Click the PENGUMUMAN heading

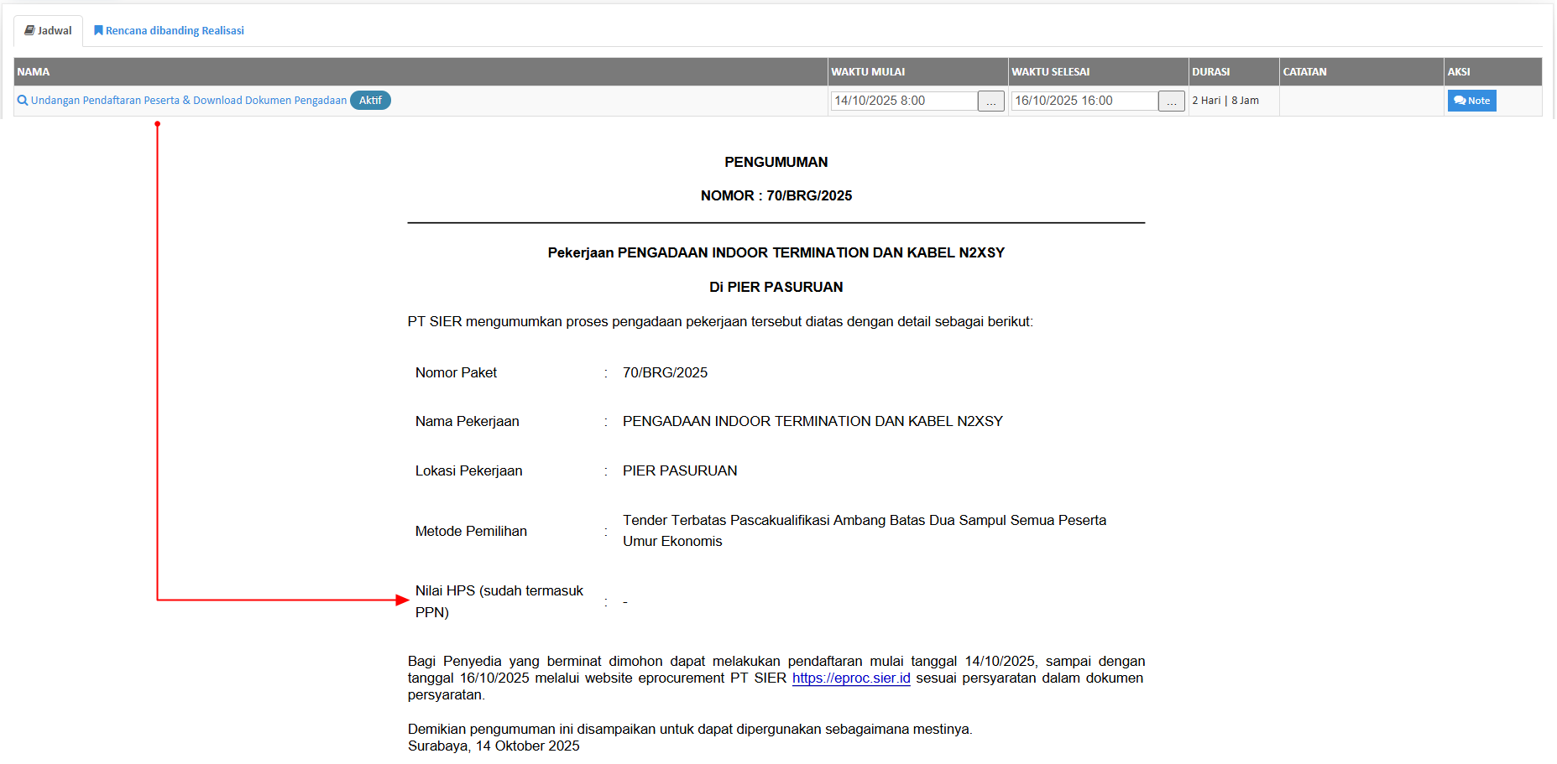(776, 163)
